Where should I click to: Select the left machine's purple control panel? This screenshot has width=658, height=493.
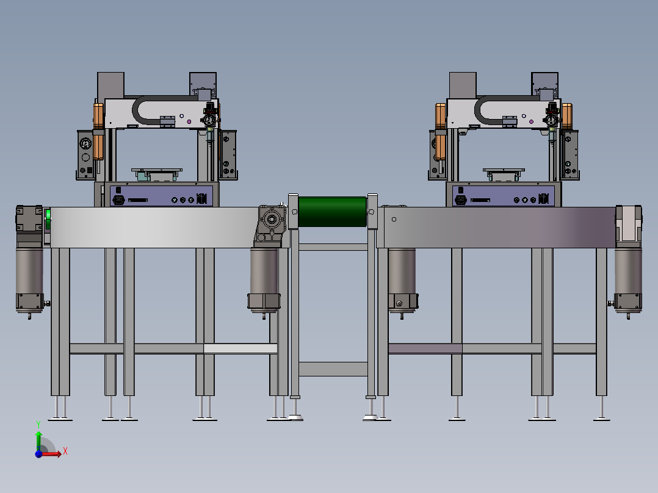162,195
